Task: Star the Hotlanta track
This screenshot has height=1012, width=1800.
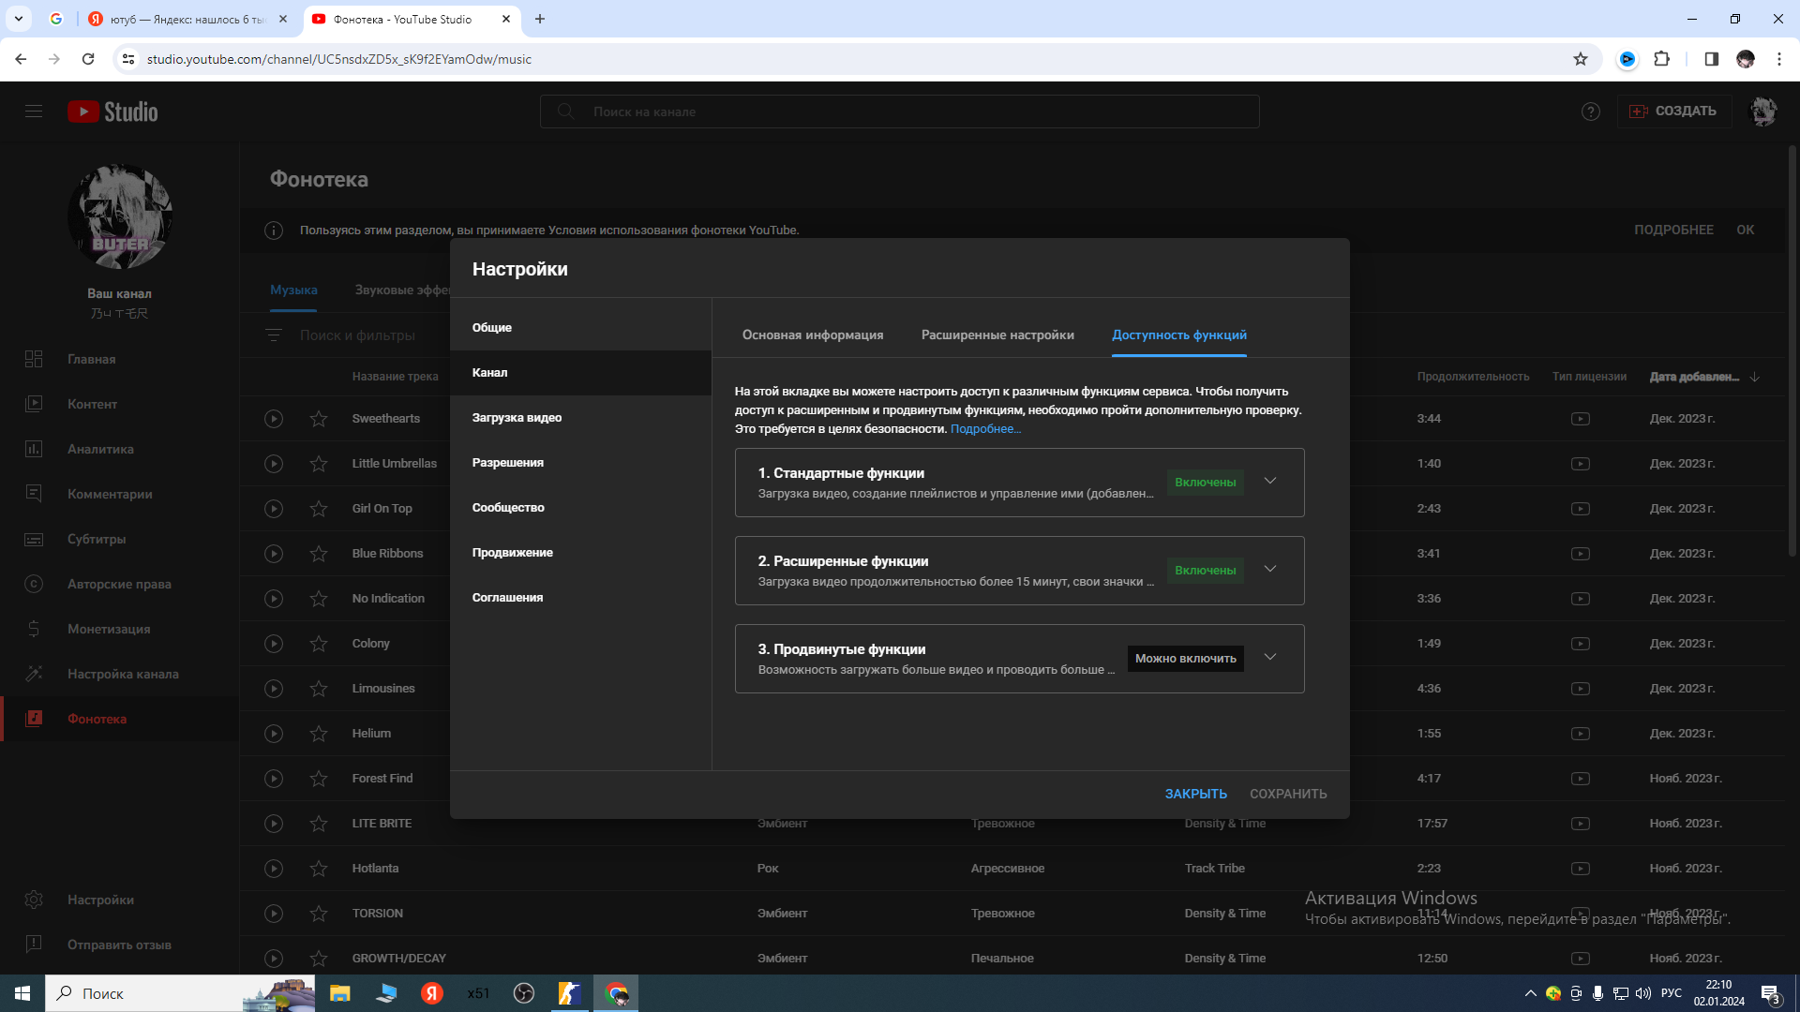Action: (x=319, y=869)
